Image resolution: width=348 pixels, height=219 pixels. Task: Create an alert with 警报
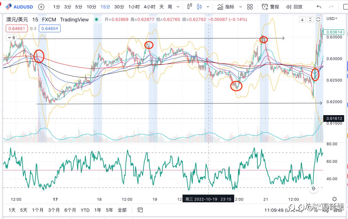tap(270, 7)
